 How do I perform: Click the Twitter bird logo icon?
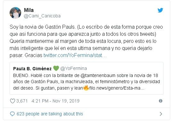tap(160, 10)
